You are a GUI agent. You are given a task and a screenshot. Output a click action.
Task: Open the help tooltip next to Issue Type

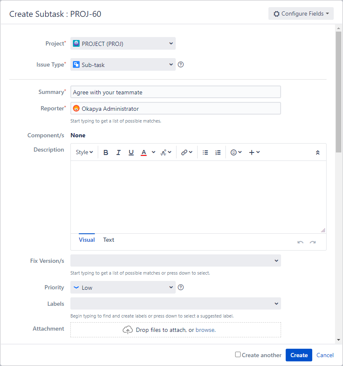[181, 64]
